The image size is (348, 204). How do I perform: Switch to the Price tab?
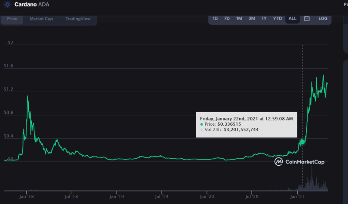pos(12,19)
